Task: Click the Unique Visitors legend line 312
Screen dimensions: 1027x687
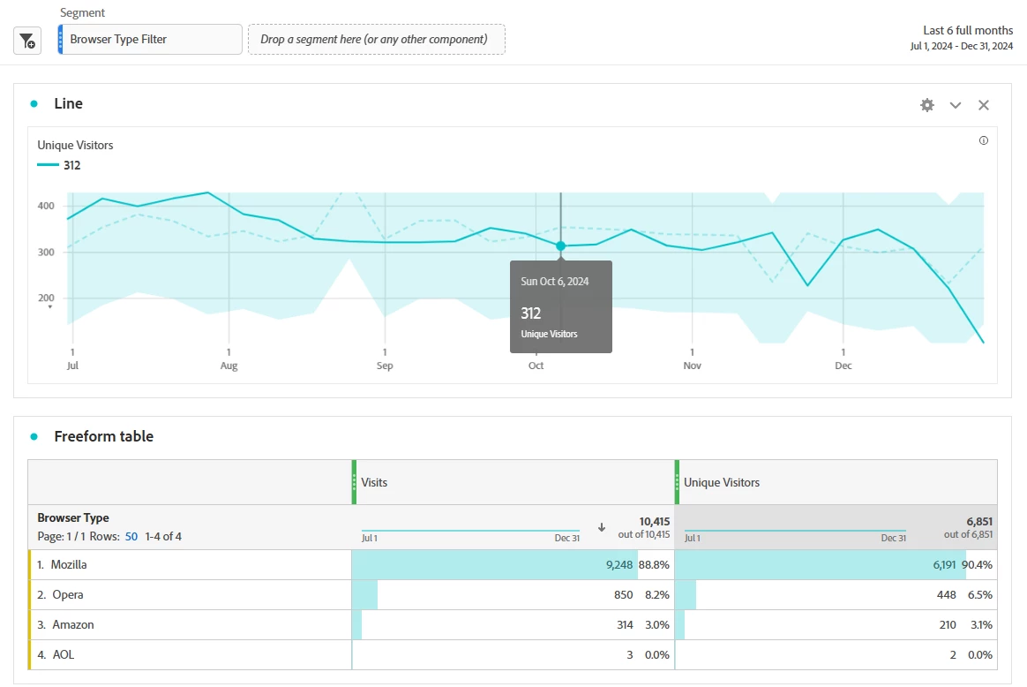Action: [x=59, y=165]
